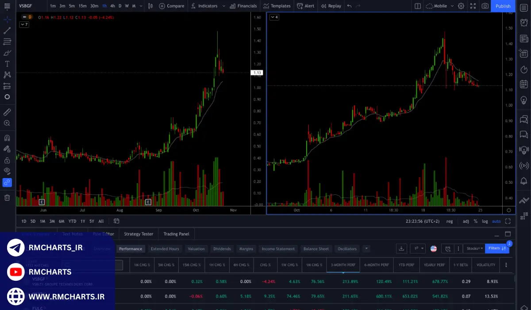Click the trash icon to remove drawings
The height and width of the screenshot is (310, 531).
point(7,198)
